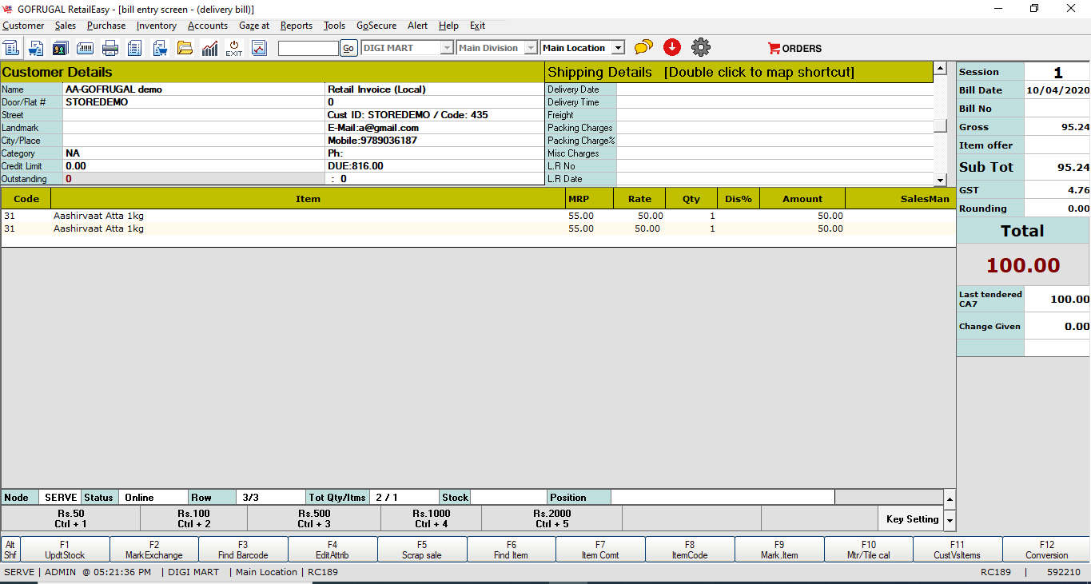
Task: Click the red download arrow icon
Action: pyautogui.click(x=672, y=48)
